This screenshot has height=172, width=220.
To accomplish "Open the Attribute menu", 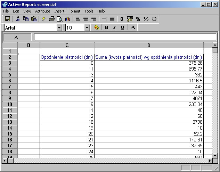I will pos(43,11).
